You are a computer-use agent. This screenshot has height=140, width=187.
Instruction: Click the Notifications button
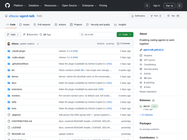coord(138,16)
